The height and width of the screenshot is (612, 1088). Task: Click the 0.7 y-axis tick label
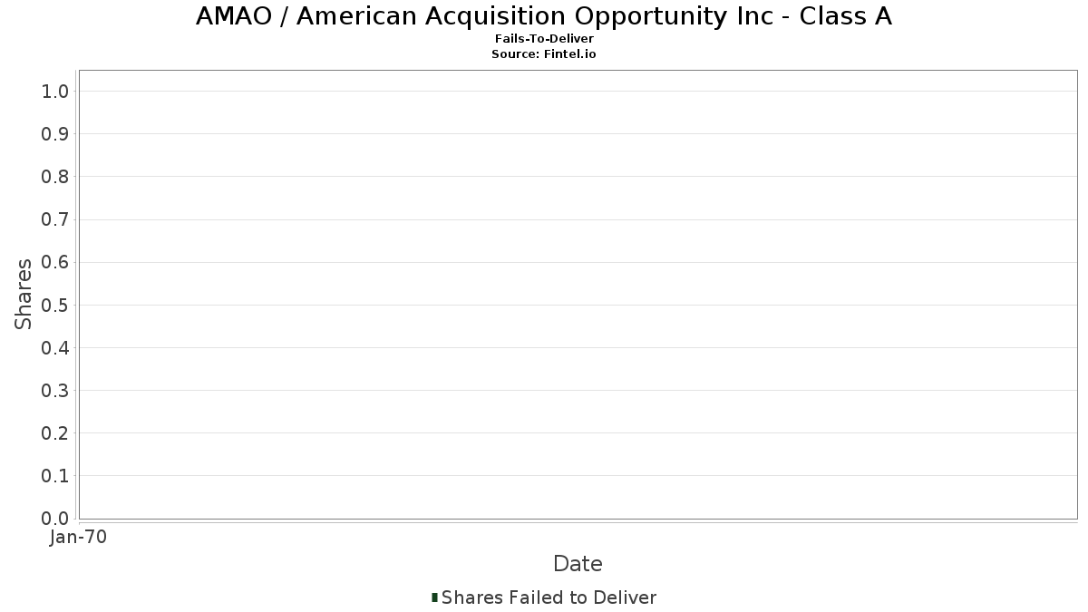[55, 219]
